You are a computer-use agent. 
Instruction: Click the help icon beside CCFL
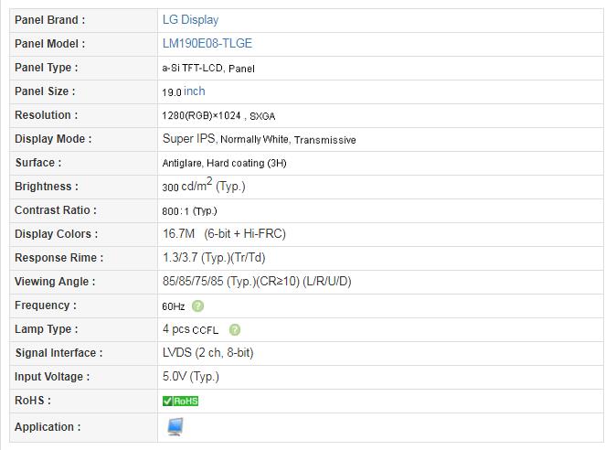point(235,330)
